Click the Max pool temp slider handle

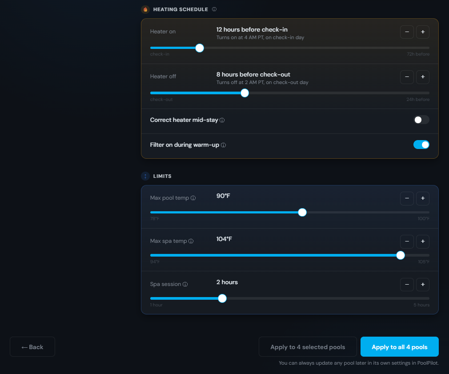[302, 213]
